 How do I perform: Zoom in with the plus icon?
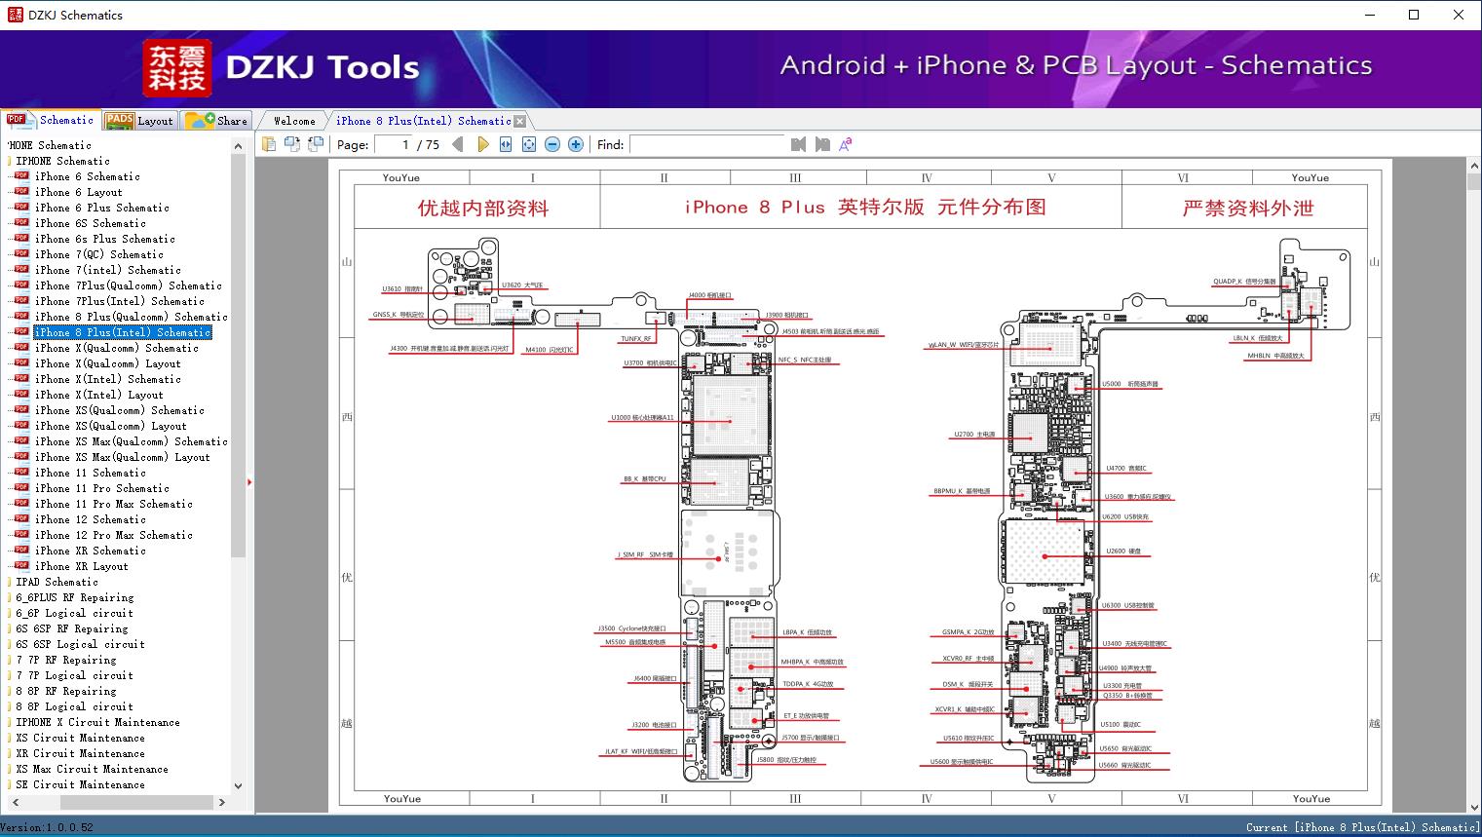click(576, 144)
